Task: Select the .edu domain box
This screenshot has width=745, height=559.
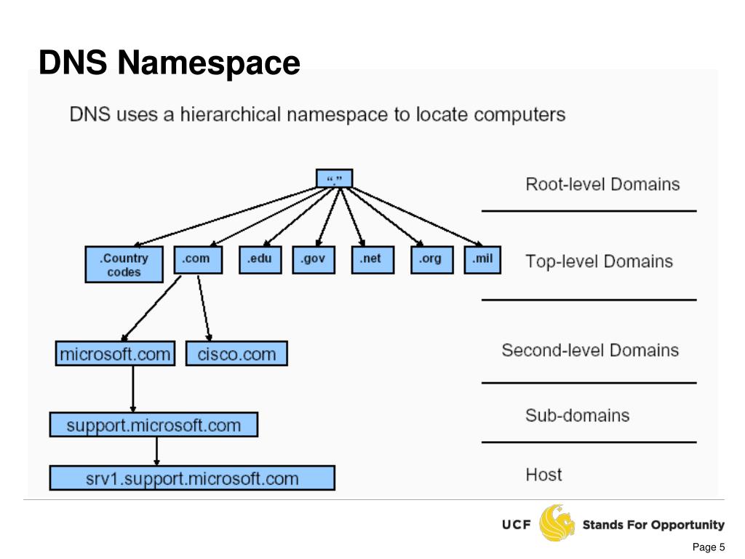Action: [260, 260]
